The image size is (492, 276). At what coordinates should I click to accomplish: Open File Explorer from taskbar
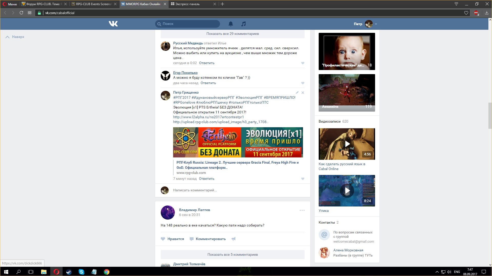pos(44,272)
